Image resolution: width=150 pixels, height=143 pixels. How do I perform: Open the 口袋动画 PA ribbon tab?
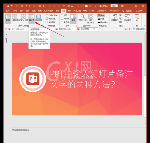tap(102, 11)
